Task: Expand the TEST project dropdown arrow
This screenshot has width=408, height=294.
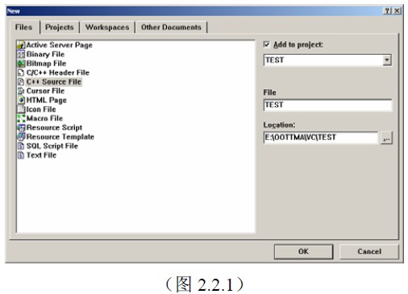Action: (x=387, y=60)
